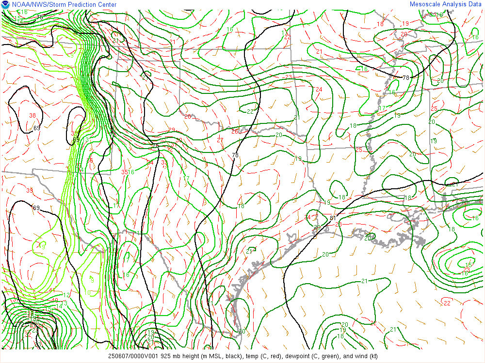Click the red 28 temperature contour label

pyautogui.click(x=187, y=117)
